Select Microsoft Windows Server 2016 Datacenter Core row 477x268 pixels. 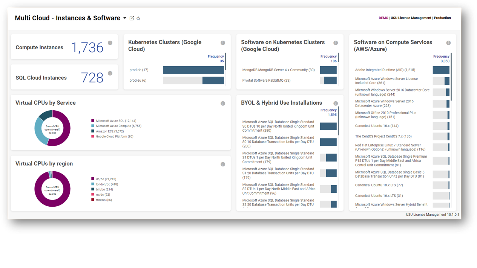pos(402,92)
